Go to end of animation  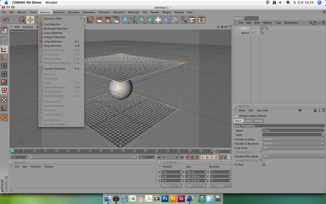click(x=182, y=157)
